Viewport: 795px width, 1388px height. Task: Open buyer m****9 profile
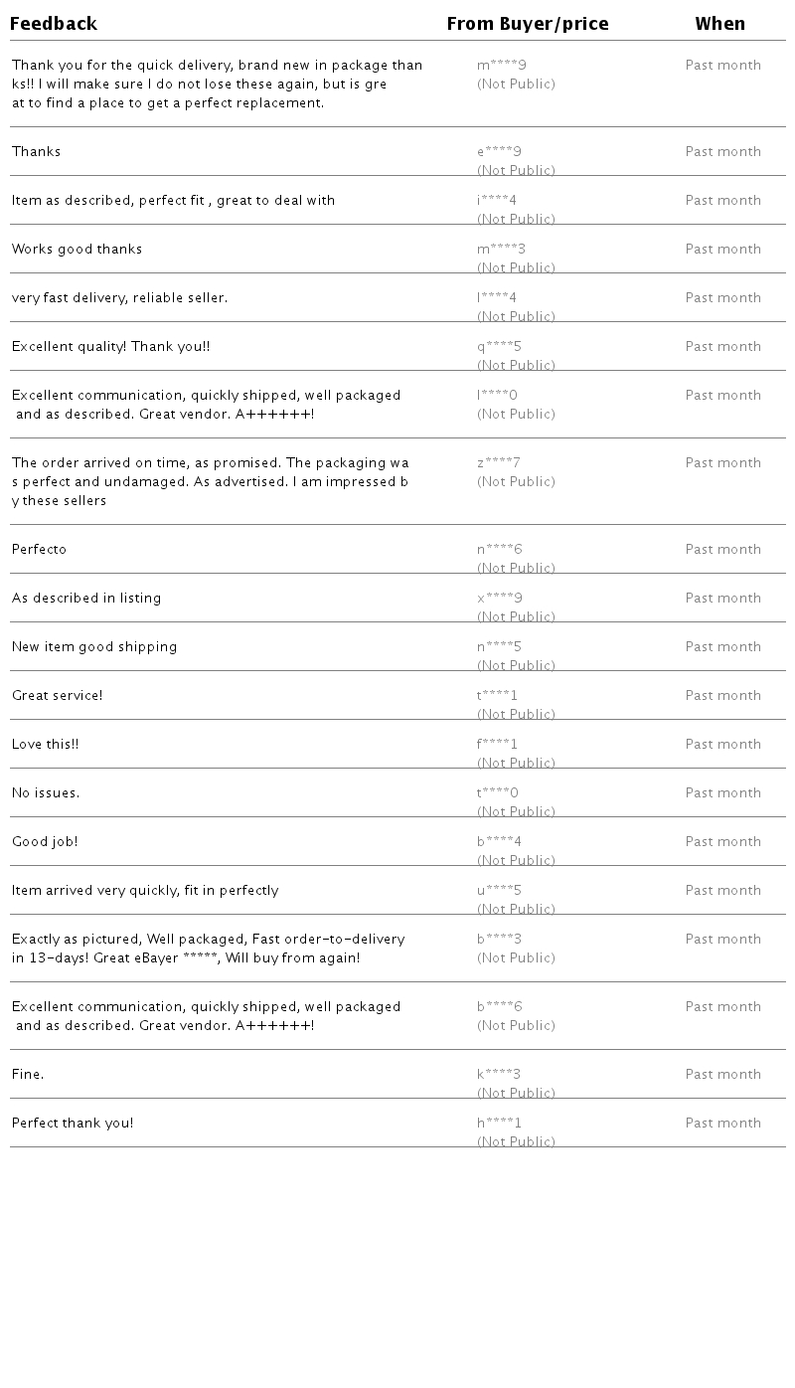tap(501, 66)
